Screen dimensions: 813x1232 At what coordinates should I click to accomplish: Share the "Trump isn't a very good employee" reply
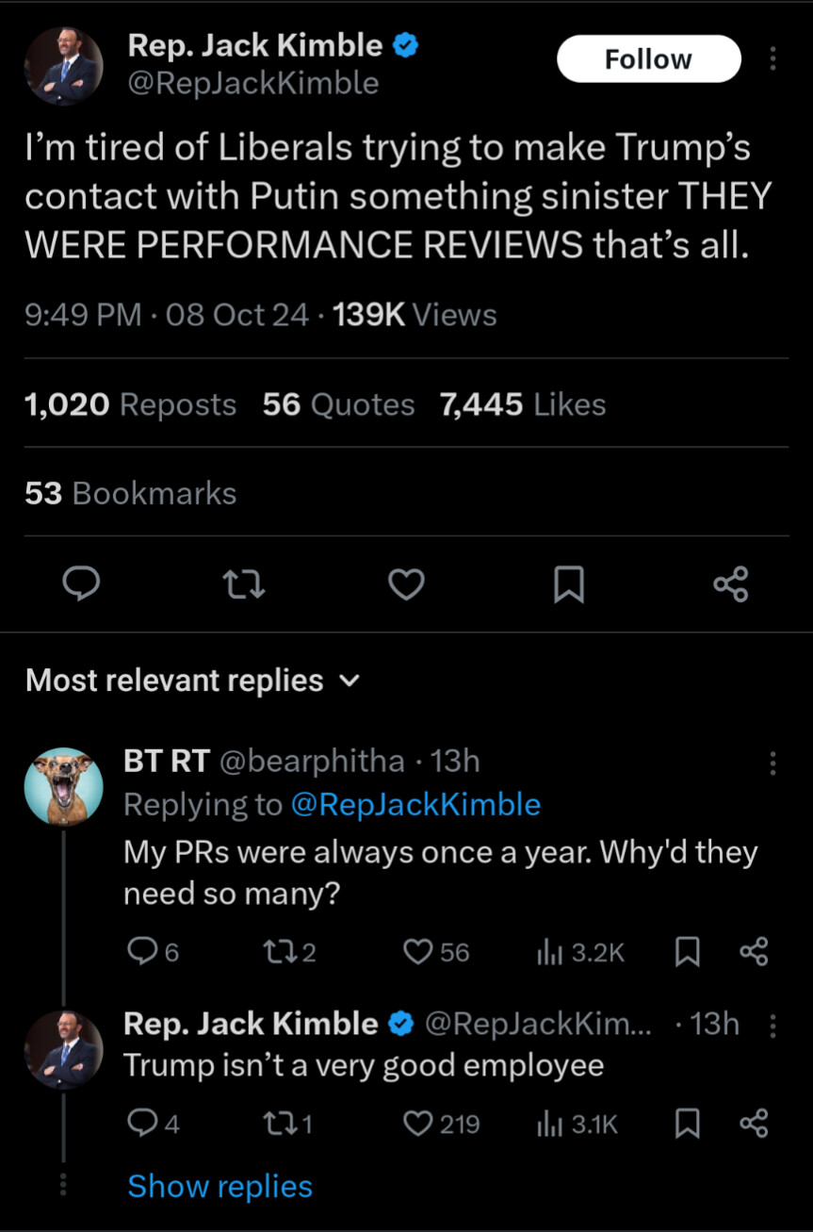click(x=754, y=1124)
